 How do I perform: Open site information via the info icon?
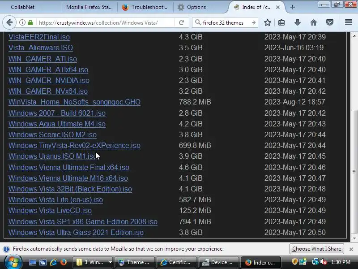click(22, 23)
